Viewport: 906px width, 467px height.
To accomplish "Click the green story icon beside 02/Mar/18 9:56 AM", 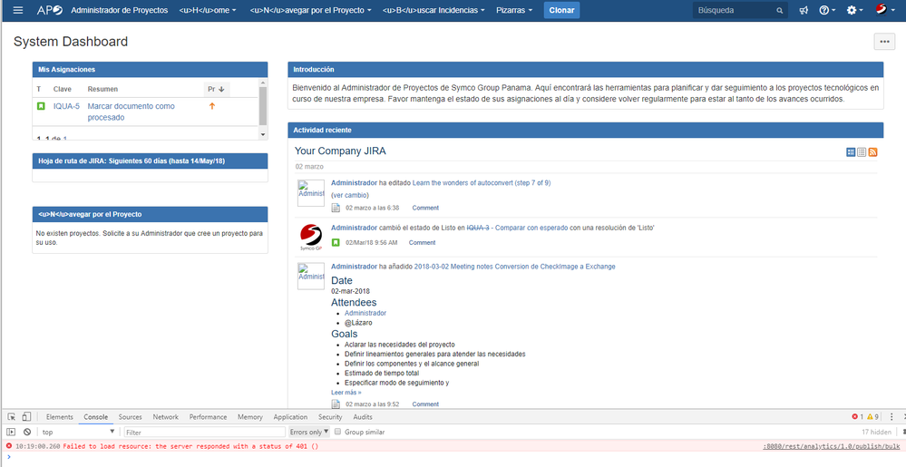I will point(336,243).
